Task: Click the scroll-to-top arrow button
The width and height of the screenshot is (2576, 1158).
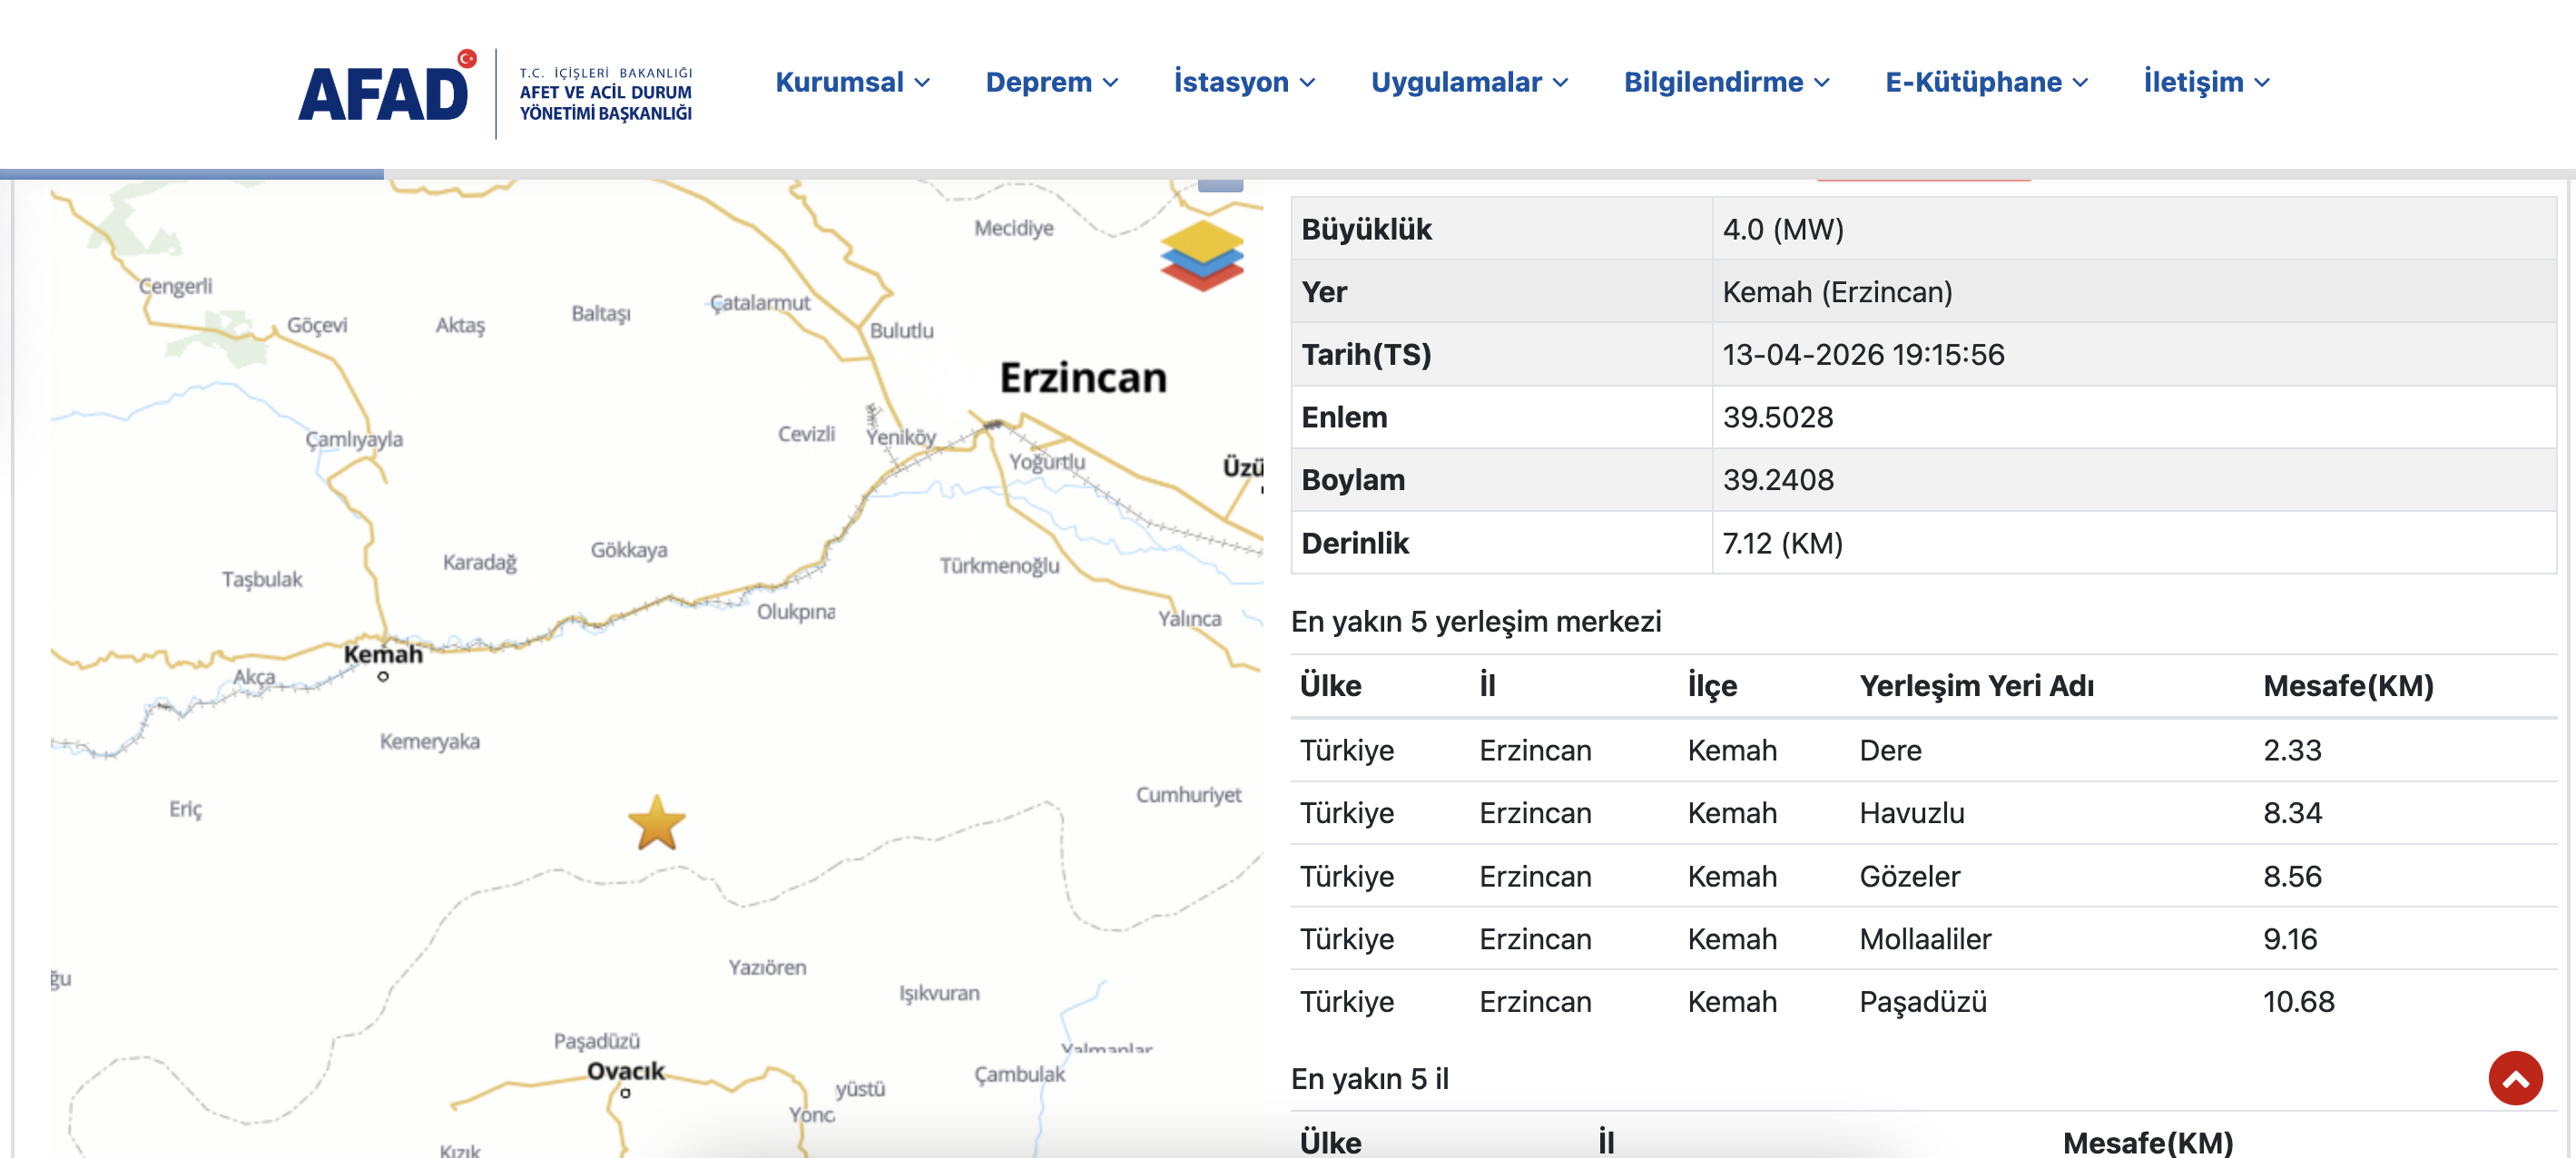Action: pos(2516,1079)
